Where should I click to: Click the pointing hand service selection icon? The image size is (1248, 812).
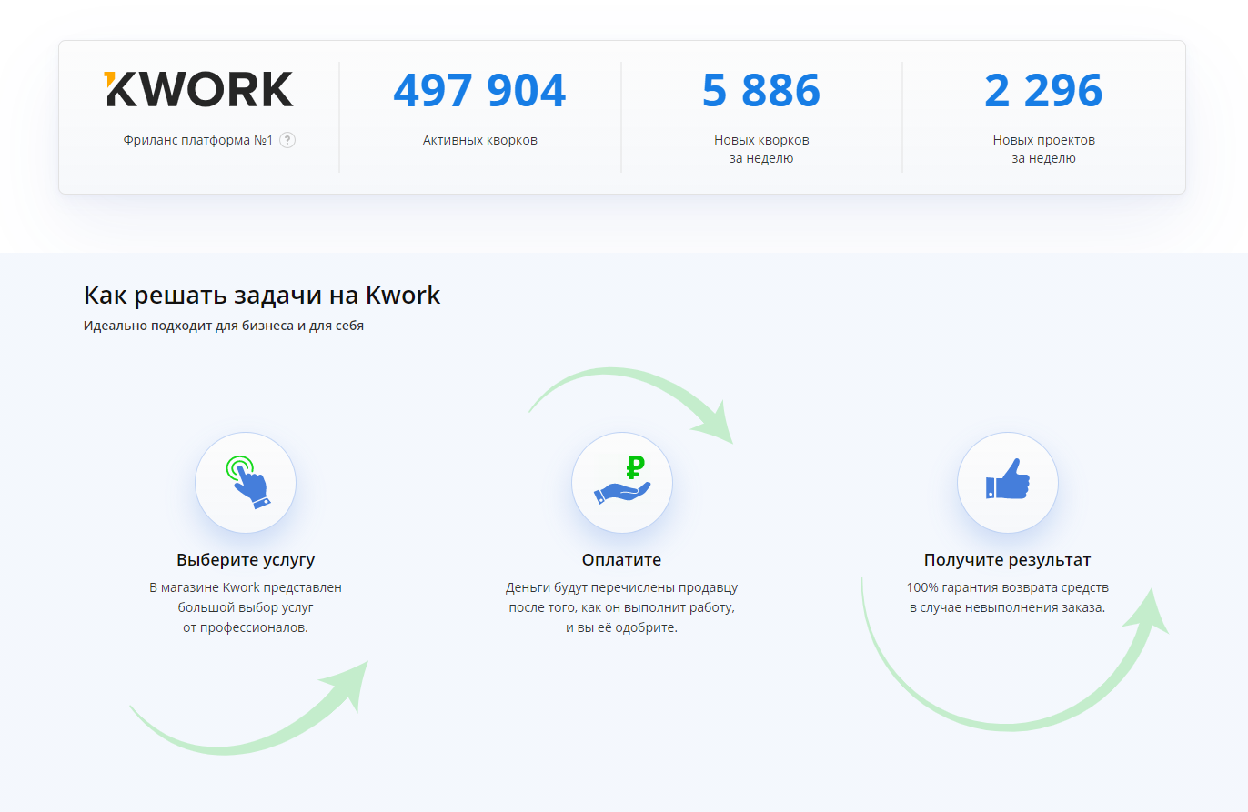click(246, 482)
